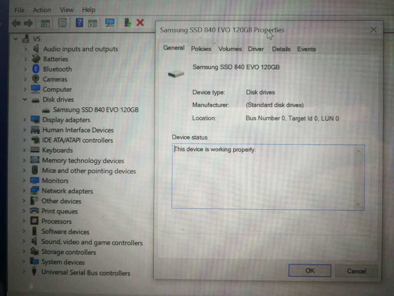Screen dimensions: 394x296
Task: Click the red X Uninstall device icon
Action: coord(140,23)
